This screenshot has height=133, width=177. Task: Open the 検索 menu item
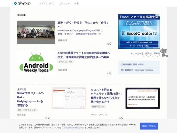[x=76, y=4]
